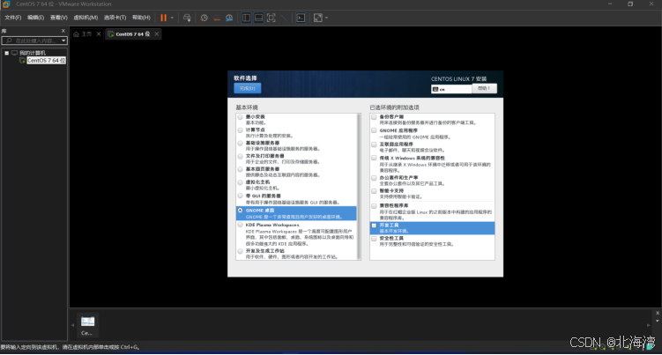Select the 带 GUI 的服务器 radio button
Screen dimensions: 662x355
pyautogui.click(x=241, y=196)
